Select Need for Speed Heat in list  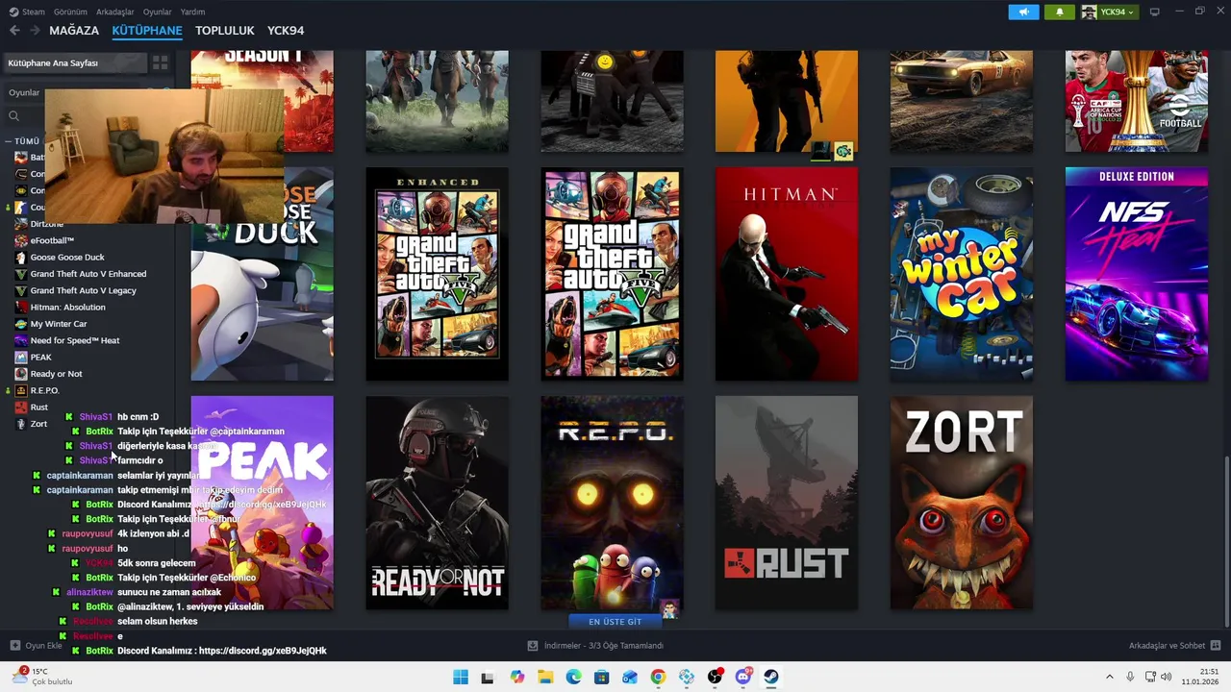pos(75,340)
